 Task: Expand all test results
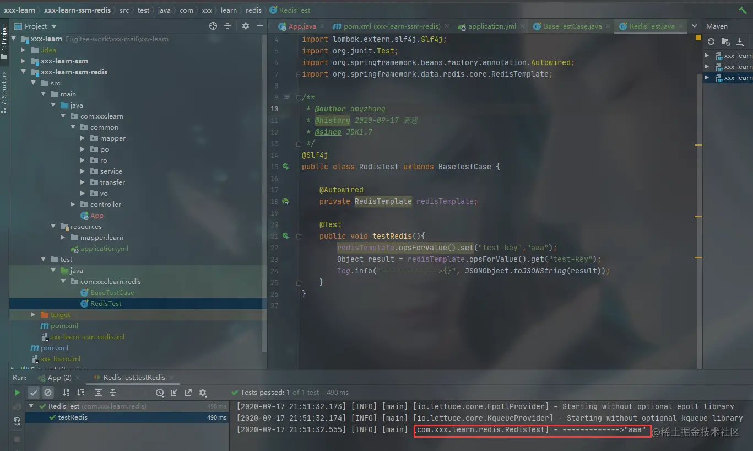(x=99, y=393)
